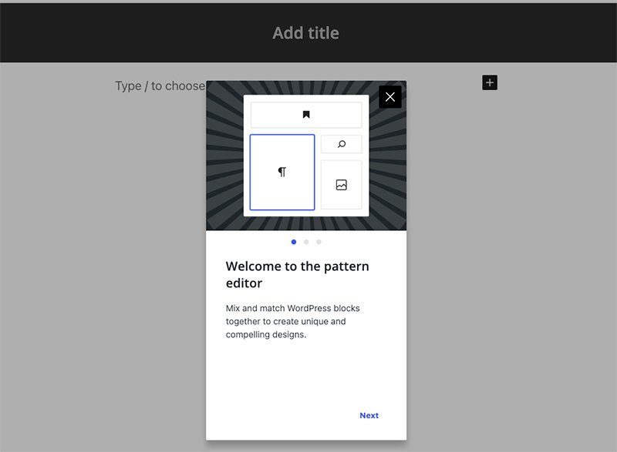Click the bookmark icon in the illustration
Image resolution: width=617 pixels, height=452 pixels.
[x=306, y=114]
